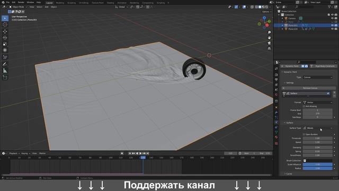Open the viewport Add menu
This screenshot has height=191, width=339.
coord(47,7)
